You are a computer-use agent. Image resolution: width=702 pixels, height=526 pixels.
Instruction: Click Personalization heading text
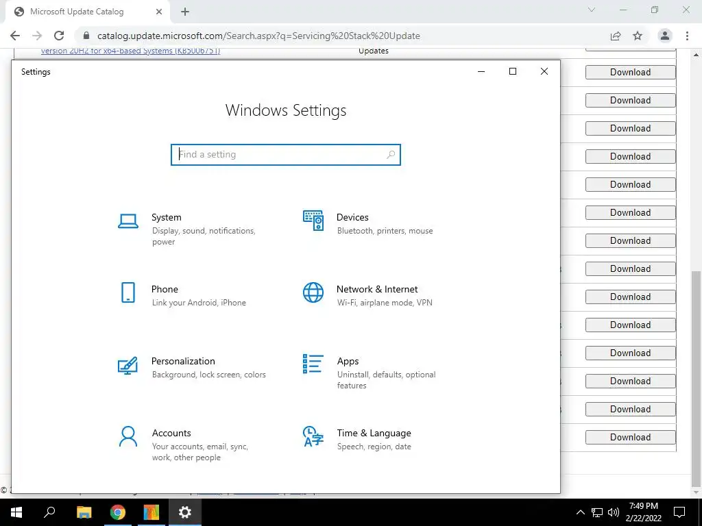(183, 362)
